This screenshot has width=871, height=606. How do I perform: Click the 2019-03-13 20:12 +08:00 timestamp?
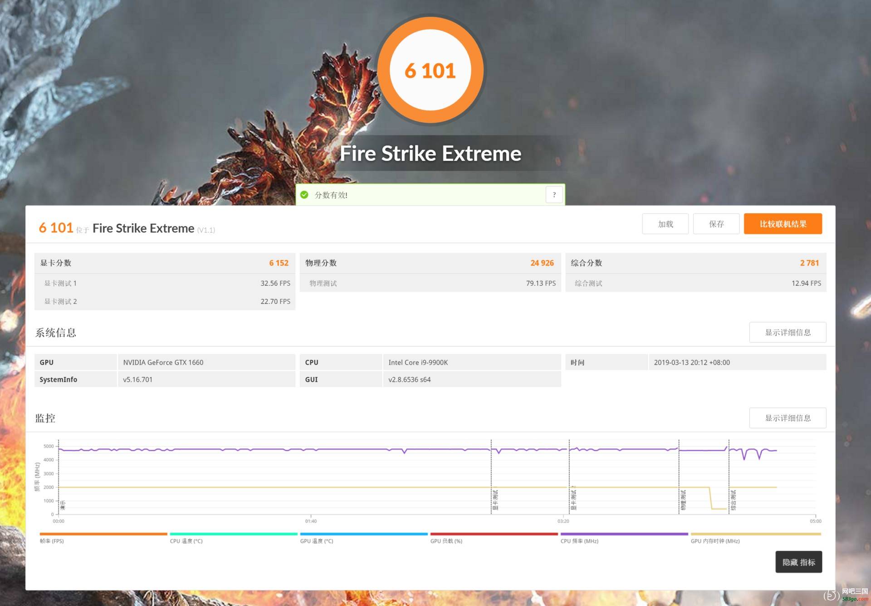click(692, 362)
